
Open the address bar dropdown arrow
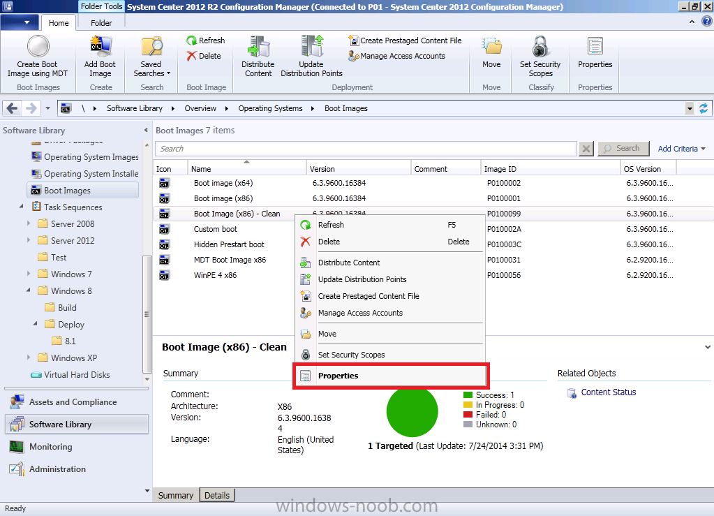pyautogui.click(x=690, y=108)
